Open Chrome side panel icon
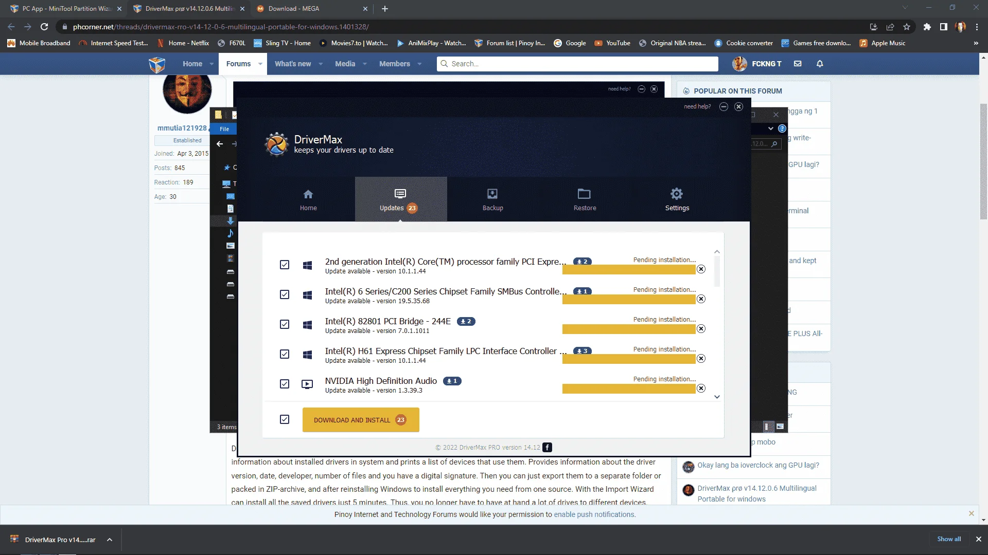988x555 pixels. point(943,27)
